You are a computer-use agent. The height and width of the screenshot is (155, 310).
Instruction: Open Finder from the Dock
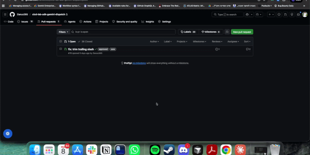(x=35, y=150)
